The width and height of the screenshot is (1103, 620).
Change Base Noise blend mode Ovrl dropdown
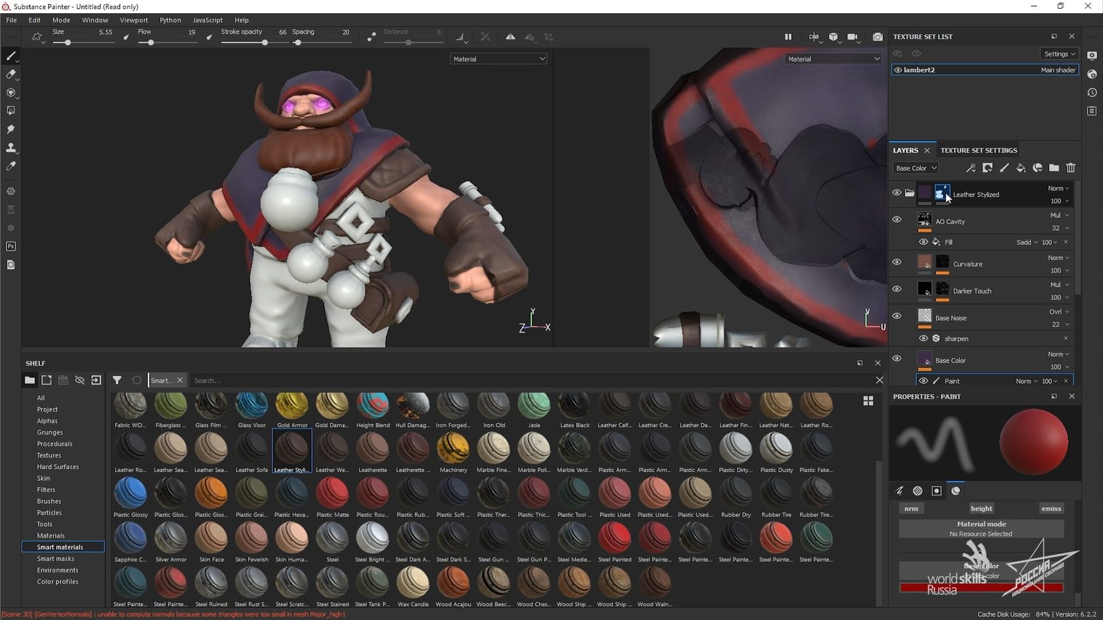pos(1059,312)
